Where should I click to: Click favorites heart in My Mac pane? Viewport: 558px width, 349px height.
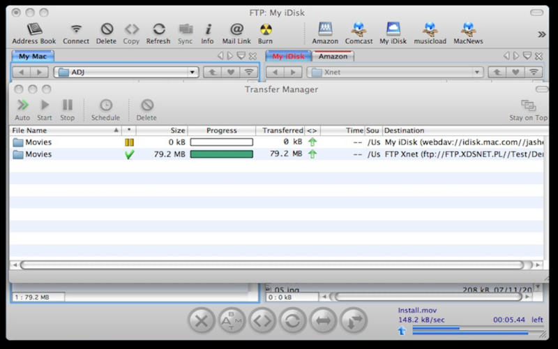231,73
